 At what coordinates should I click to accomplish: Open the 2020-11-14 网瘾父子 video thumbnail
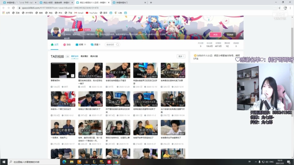click(118, 99)
